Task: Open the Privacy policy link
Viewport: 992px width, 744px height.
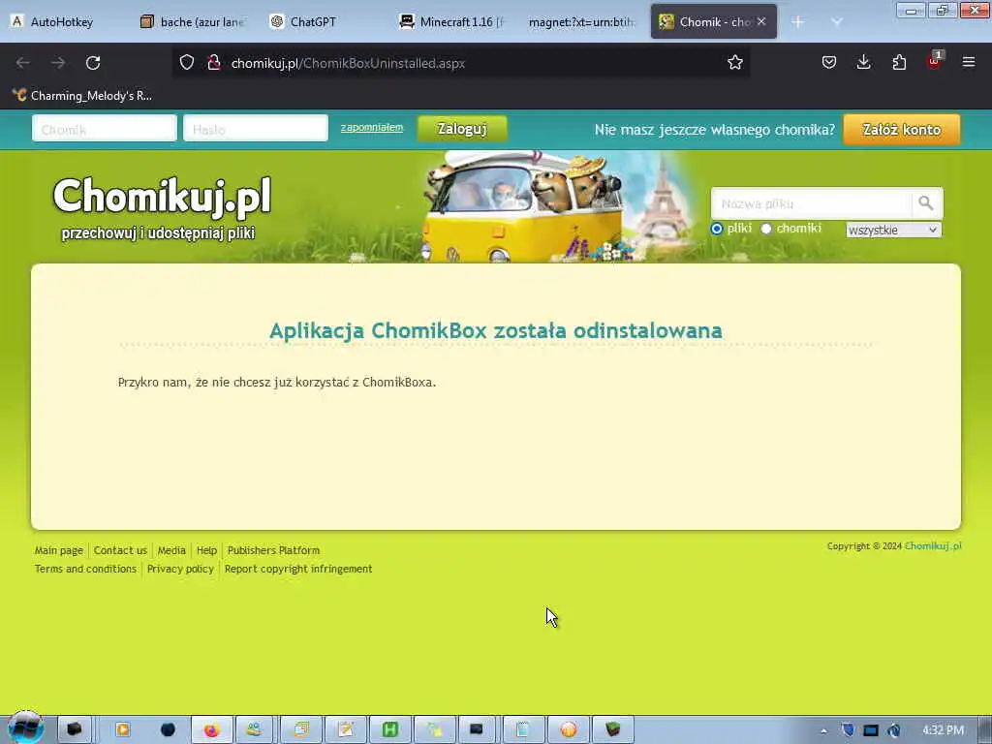Action: pos(180,569)
